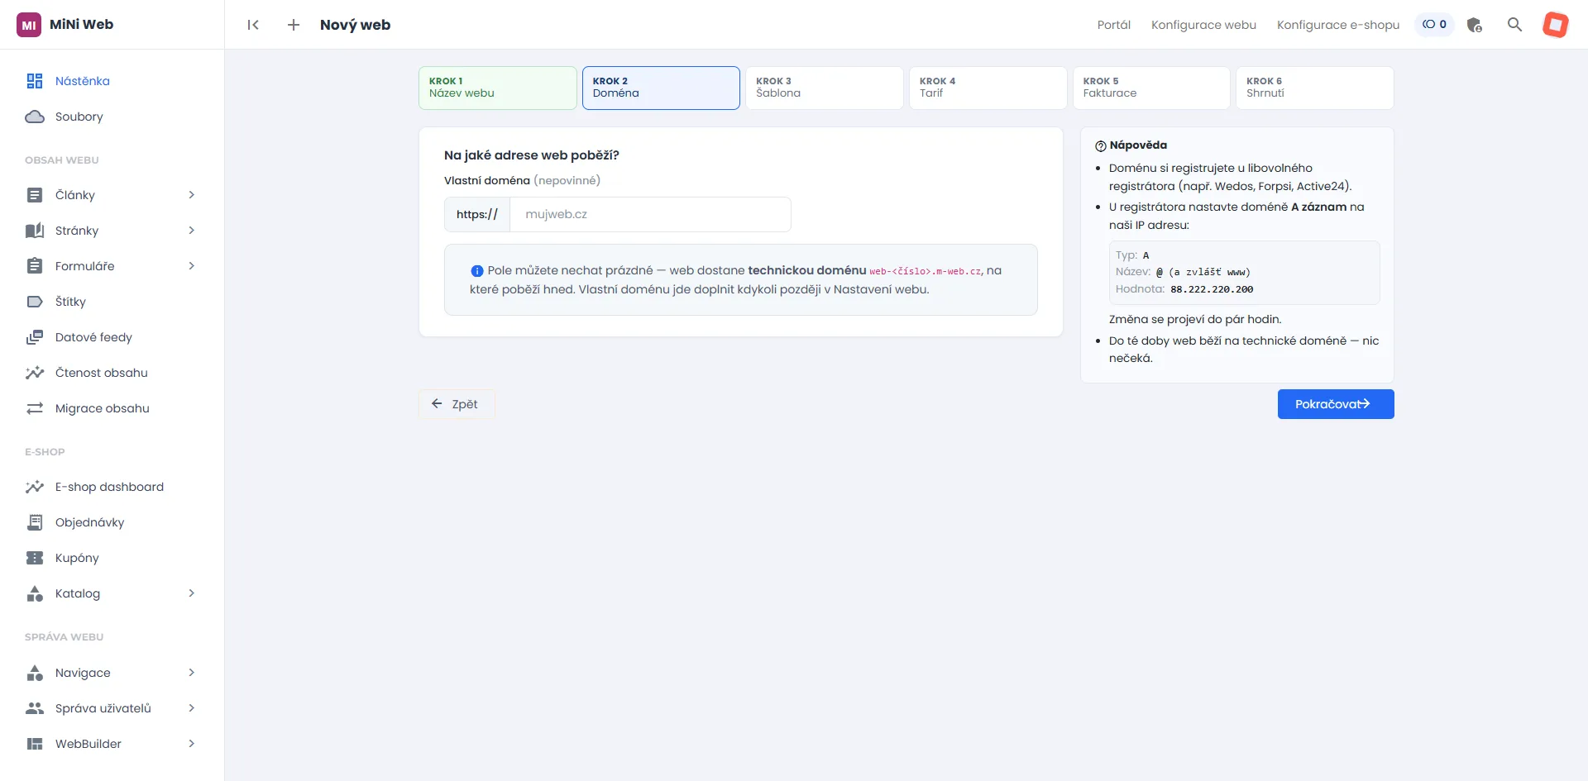This screenshot has height=781, width=1588.
Task: Expand the Stránky submenu chevron
Action: [x=191, y=231]
